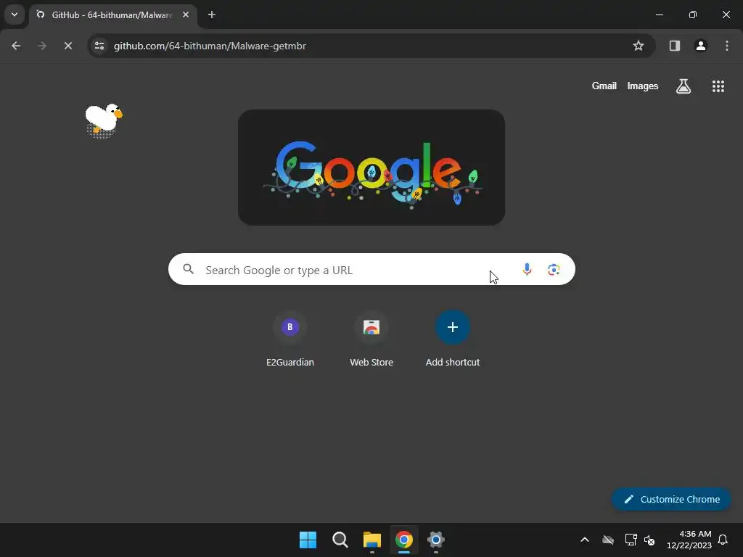Viewport: 743px width, 557px height.
Task: Minimize the Chrome window
Action: (659, 15)
